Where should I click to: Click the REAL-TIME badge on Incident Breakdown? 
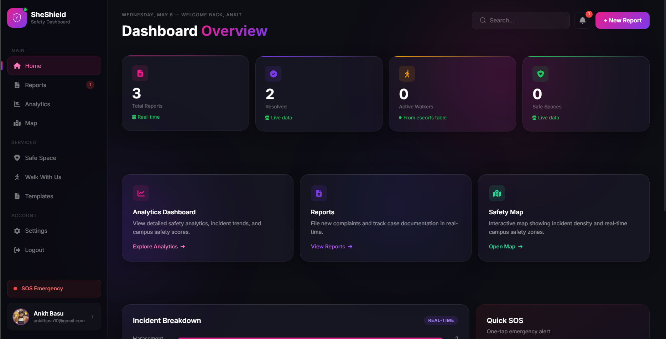[441, 320]
